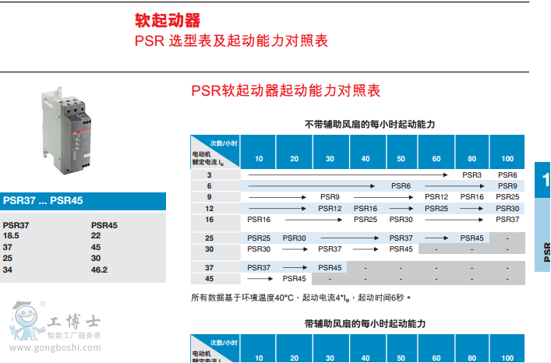
Task: Select column header 10 in the first table
Action: [x=259, y=159]
